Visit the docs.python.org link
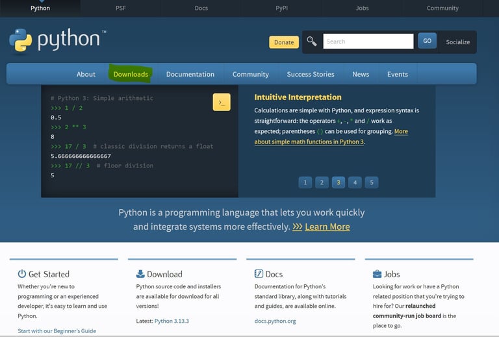The width and height of the screenshot is (499, 337). (275, 321)
